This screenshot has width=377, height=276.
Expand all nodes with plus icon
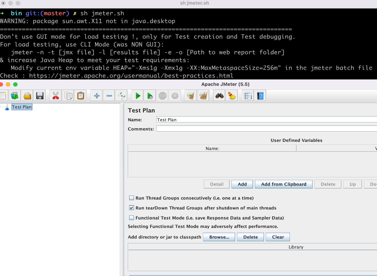tap(96, 96)
